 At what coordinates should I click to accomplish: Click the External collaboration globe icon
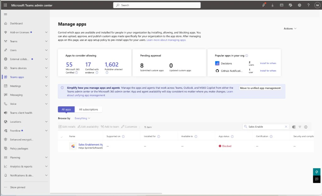(x=6, y=59)
